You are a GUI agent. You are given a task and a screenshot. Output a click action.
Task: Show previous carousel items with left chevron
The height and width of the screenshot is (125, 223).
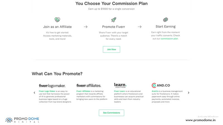coord(34,93)
